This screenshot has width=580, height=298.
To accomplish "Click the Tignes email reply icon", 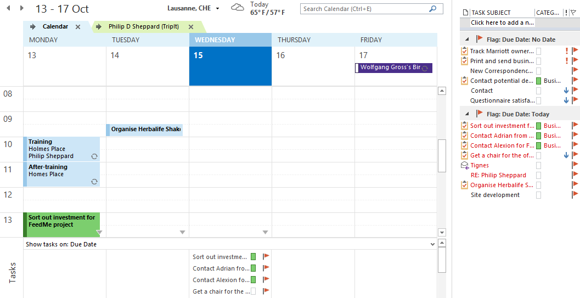I will coord(464,165).
